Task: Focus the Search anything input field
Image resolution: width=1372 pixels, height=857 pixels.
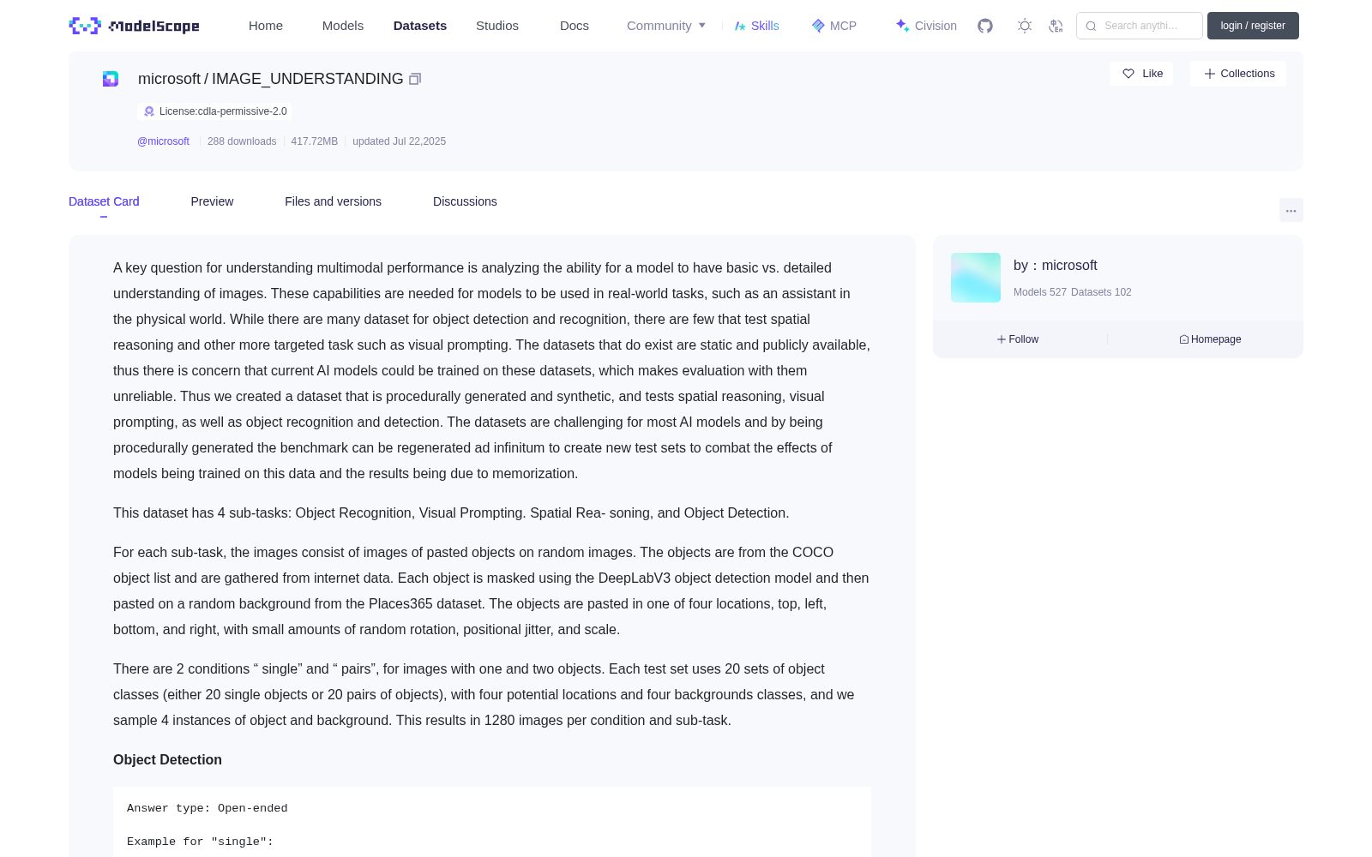Action: pos(1140,26)
